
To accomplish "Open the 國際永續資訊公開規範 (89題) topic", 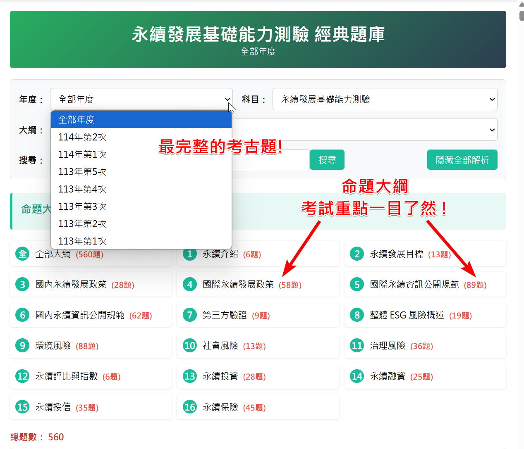I will pos(425,284).
